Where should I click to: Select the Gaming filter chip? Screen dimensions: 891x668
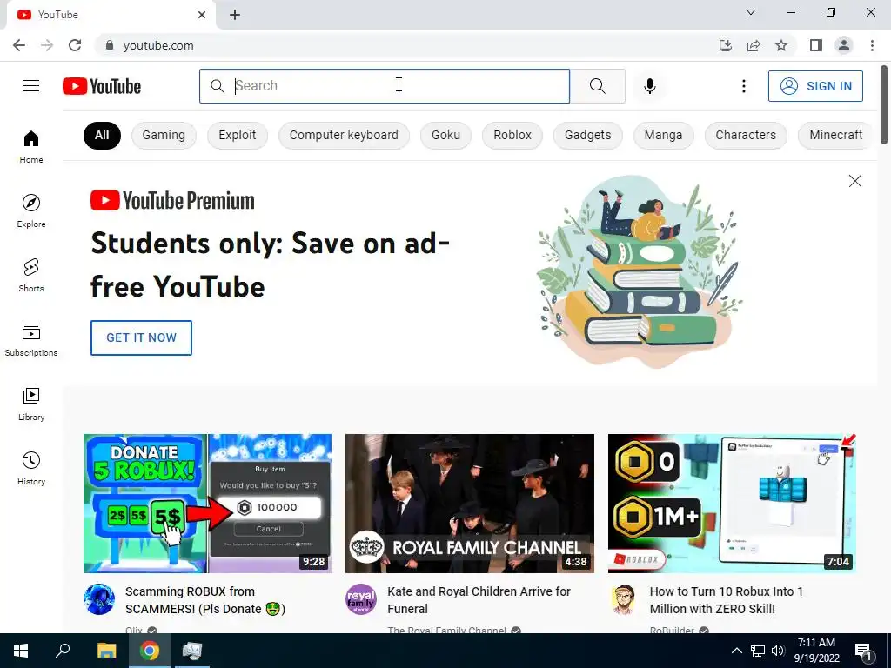[x=164, y=135]
